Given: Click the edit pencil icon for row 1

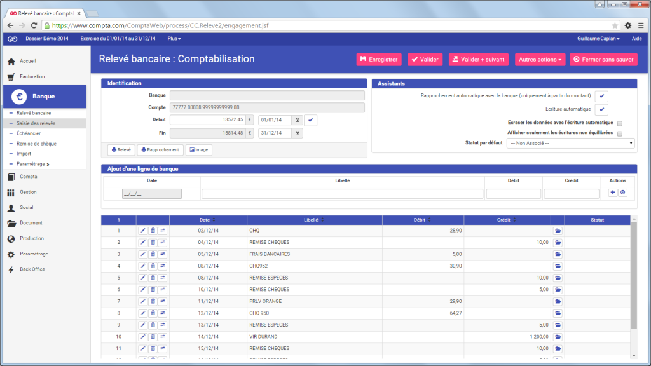Looking at the screenshot, I should [x=143, y=231].
